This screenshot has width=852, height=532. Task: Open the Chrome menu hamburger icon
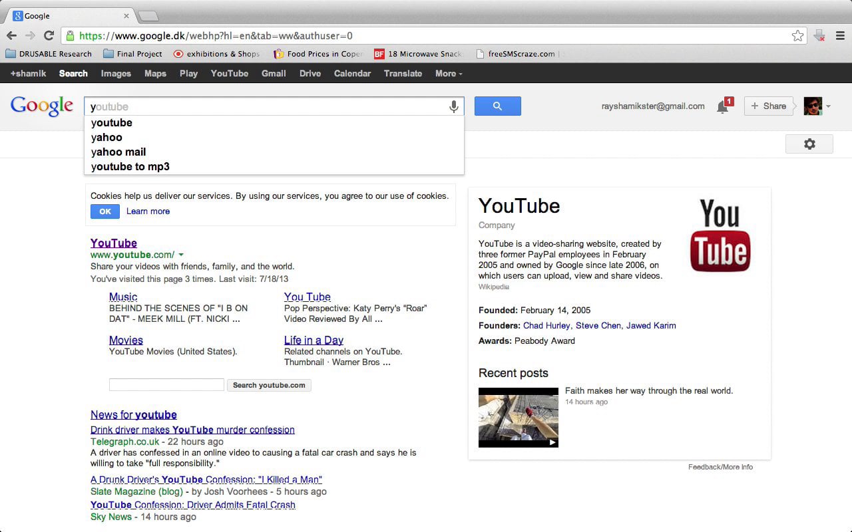[840, 36]
